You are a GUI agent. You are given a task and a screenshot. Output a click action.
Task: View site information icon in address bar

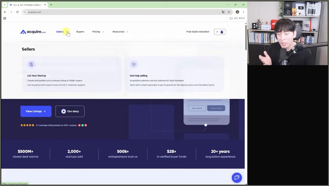tap(25, 12)
